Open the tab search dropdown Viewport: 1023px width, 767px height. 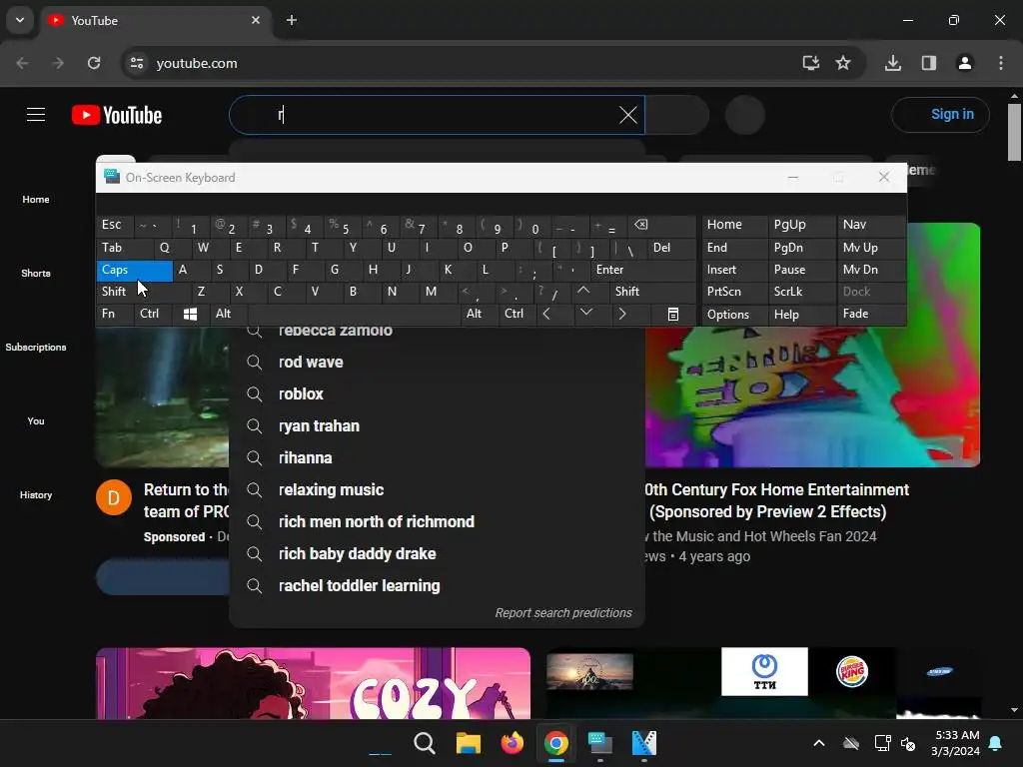(20, 20)
